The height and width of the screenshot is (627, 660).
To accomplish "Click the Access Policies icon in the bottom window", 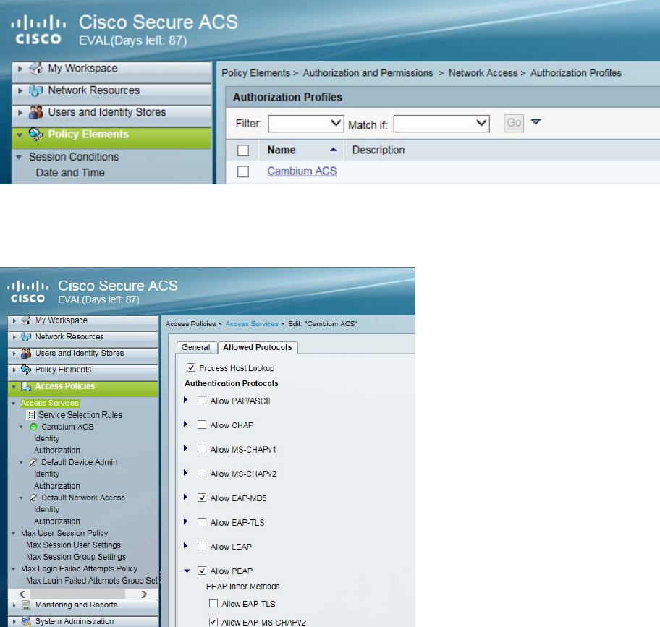I will [x=26, y=386].
